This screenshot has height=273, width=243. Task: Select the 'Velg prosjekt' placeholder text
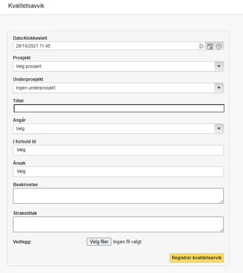pos(29,66)
